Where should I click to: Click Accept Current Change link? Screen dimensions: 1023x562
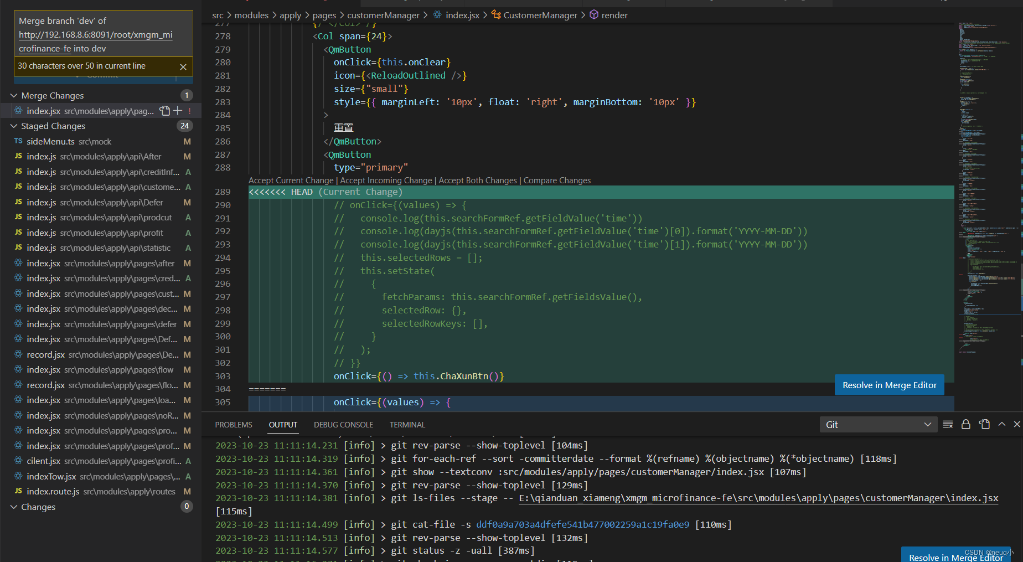pos(291,181)
